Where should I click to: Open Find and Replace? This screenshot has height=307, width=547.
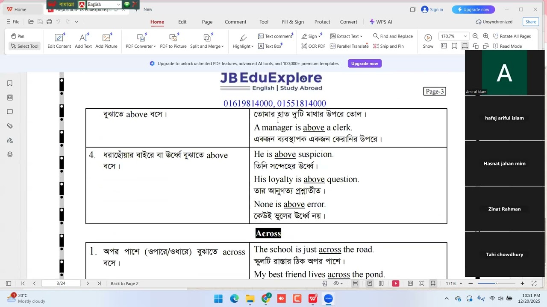(x=393, y=36)
